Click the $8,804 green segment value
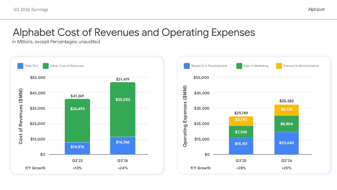The image size is (337, 190). (287, 124)
